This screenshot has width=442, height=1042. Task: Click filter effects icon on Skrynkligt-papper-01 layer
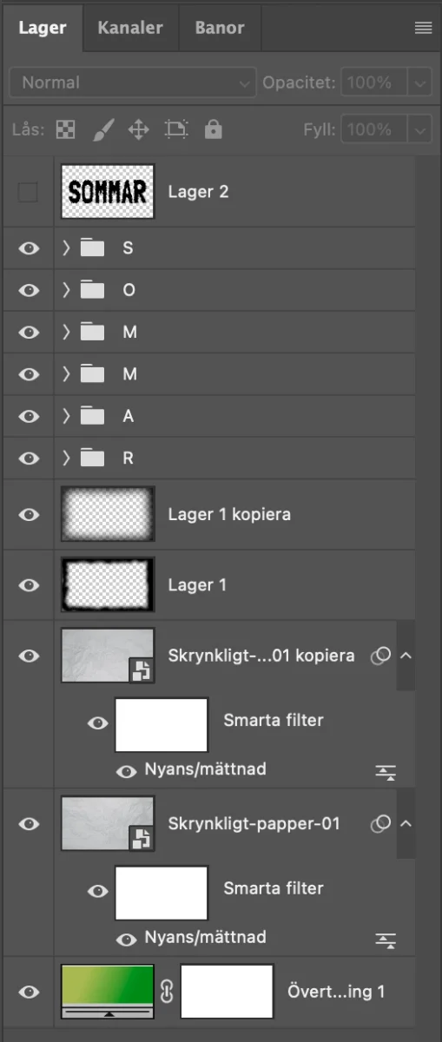380,824
